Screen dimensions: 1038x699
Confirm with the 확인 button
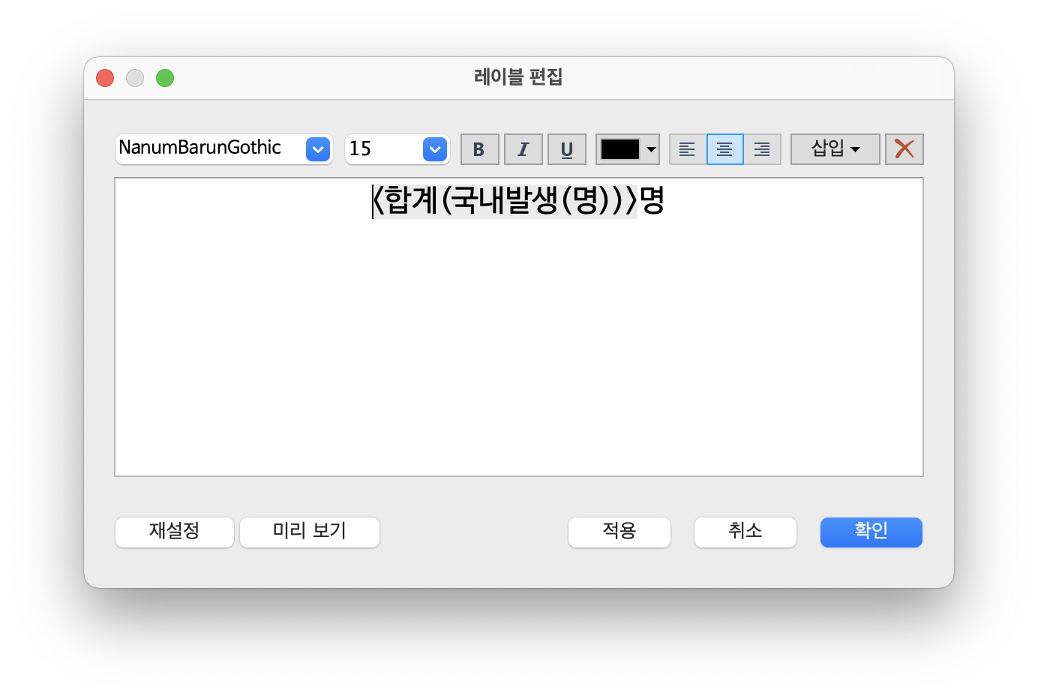pos(871,532)
